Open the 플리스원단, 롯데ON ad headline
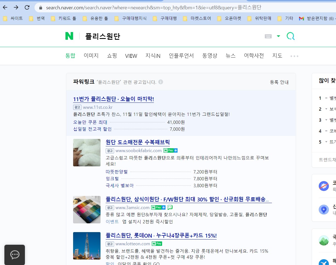Viewport: 336px width, 265px height. pos(161,235)
